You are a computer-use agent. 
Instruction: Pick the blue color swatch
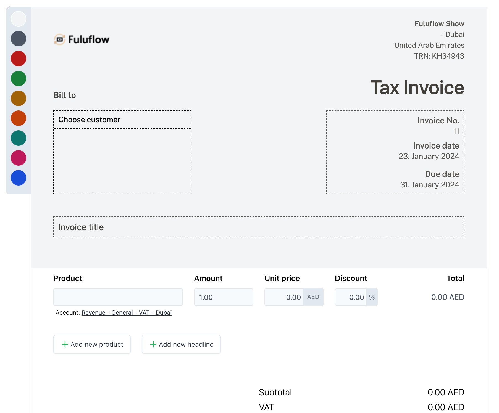[19, 178]
